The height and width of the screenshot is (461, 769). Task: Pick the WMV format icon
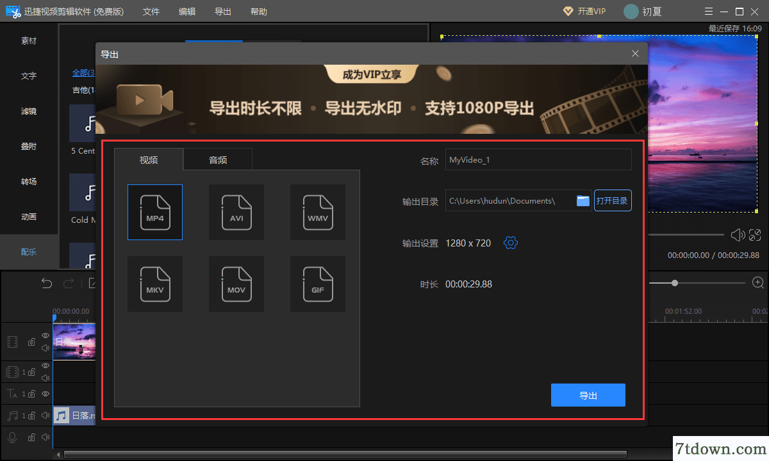click(x=318, y=212)
